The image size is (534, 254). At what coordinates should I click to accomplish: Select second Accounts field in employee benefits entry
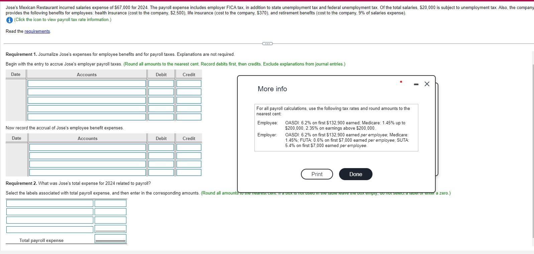point(88,156)
